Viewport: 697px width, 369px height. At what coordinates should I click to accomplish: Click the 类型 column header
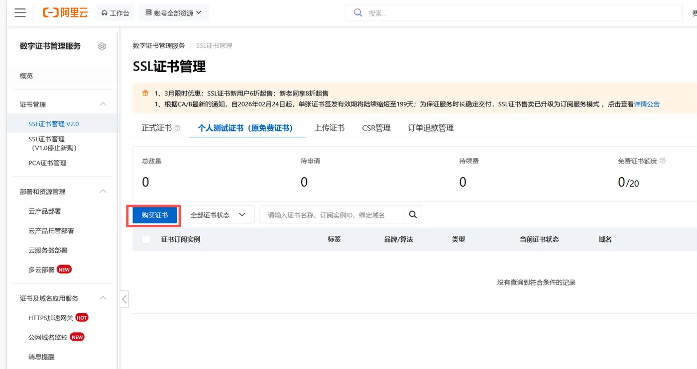coord(459,239)
